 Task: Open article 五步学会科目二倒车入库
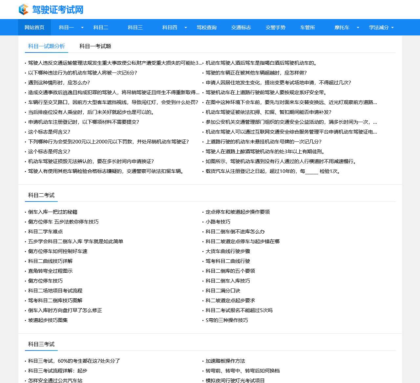point(76,242)
